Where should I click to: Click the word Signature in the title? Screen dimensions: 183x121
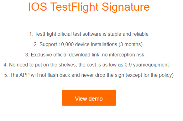(126, 7)
